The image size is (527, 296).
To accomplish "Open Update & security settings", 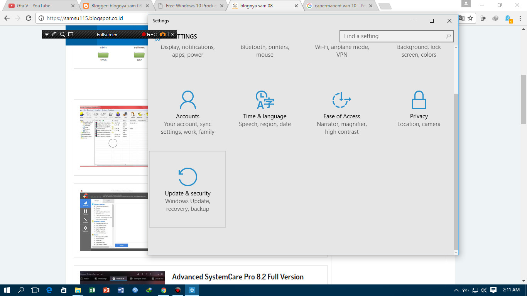I will pos(187,189).
